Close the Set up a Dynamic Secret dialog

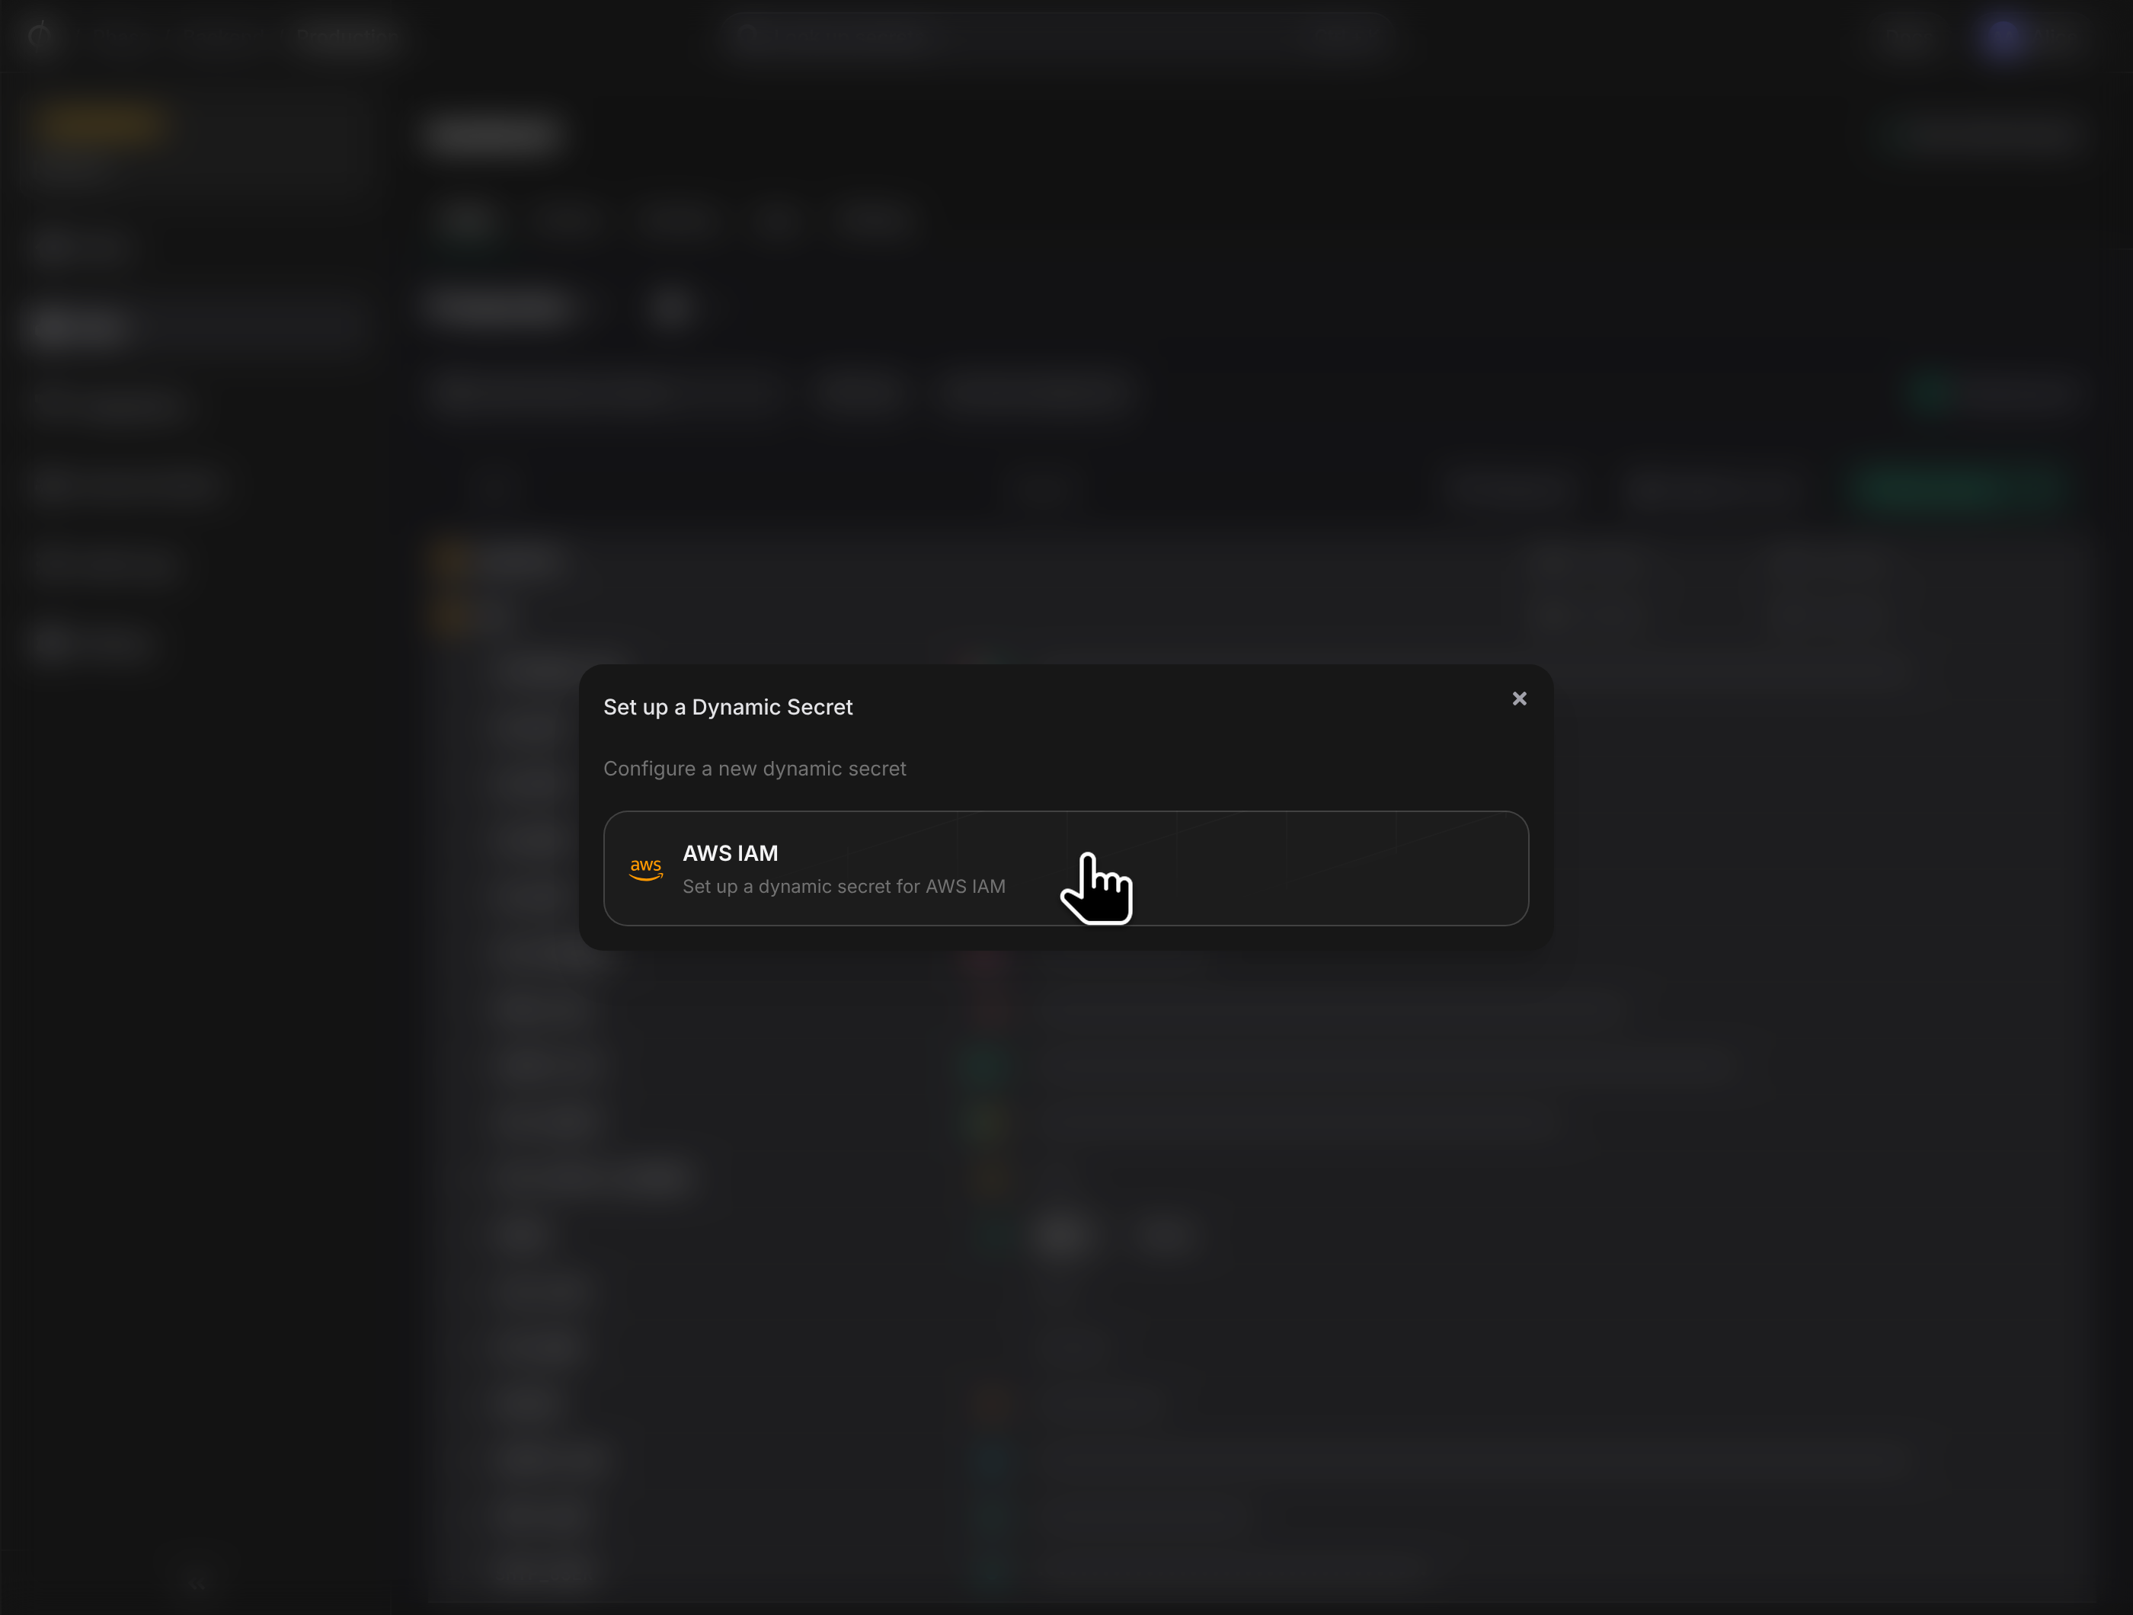pos(1519,698)
